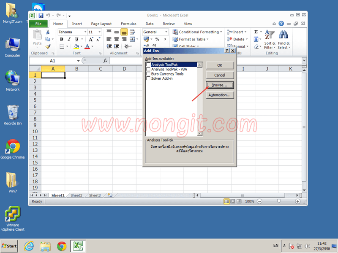Screen dimensions: 338x253
Task: Click the Orientation icon
Action: pyautogui.click(x=127, y=46)
